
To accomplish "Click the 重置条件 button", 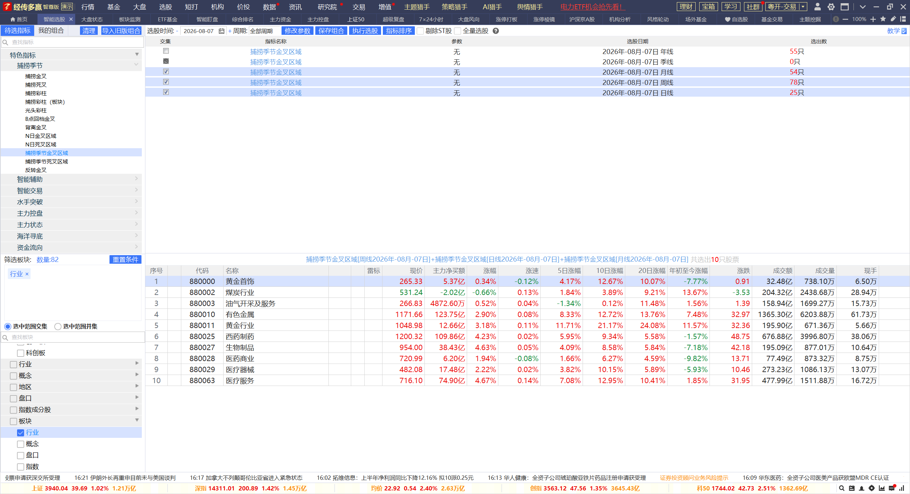I will (x=125, y=260).
